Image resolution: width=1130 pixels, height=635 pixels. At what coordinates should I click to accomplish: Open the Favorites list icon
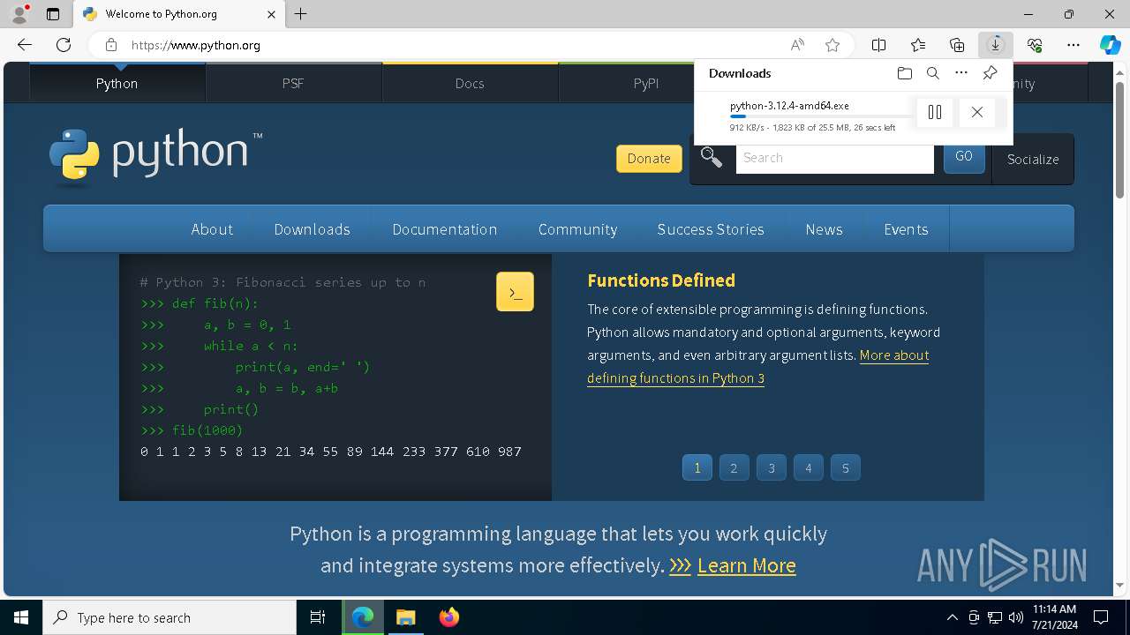pyautogui.click(x=918, y=45)
